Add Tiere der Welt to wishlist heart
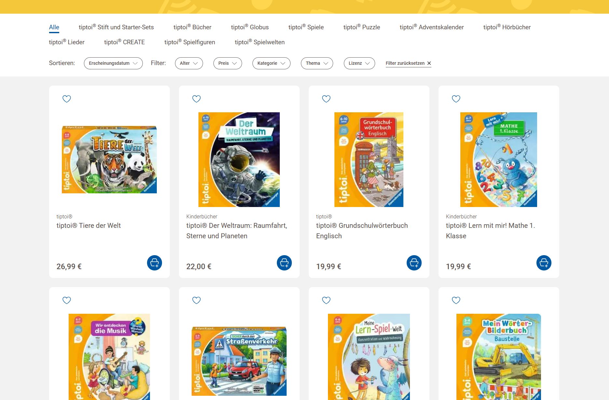 tap(67, 99)
